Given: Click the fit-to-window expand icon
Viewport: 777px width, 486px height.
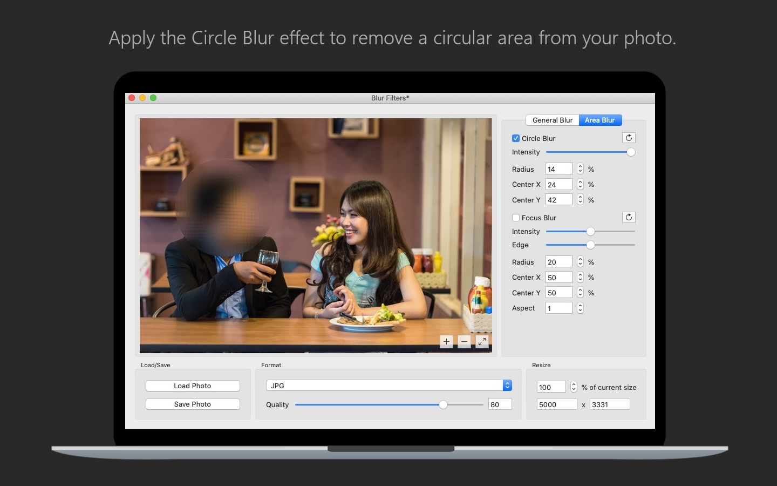Looking at the screenshot, I should pyautogui.click(x=482, y=341).
